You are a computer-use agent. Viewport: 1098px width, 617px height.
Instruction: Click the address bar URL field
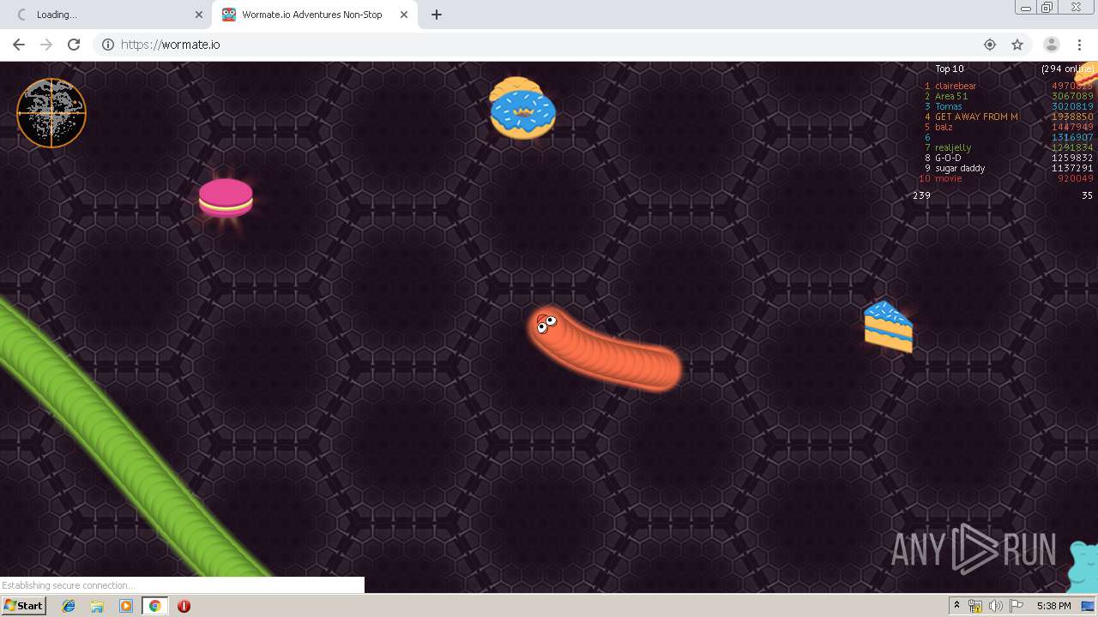click(x=549, y=45)
